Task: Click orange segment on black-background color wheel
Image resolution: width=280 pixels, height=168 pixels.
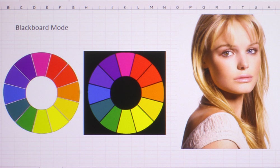Action: (x=153, y=92)
